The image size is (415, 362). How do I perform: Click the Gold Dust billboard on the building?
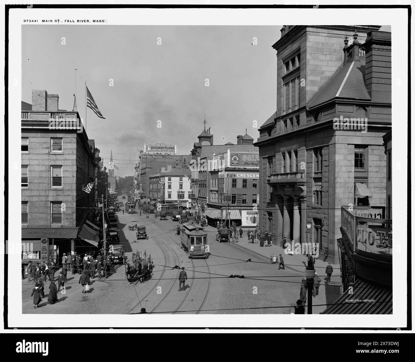coord(245,160)
